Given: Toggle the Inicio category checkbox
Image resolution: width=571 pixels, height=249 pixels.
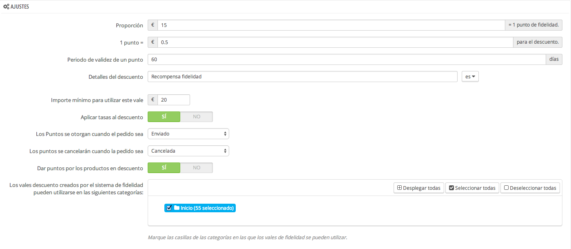Looking at the screenshot, I should 169,208.
